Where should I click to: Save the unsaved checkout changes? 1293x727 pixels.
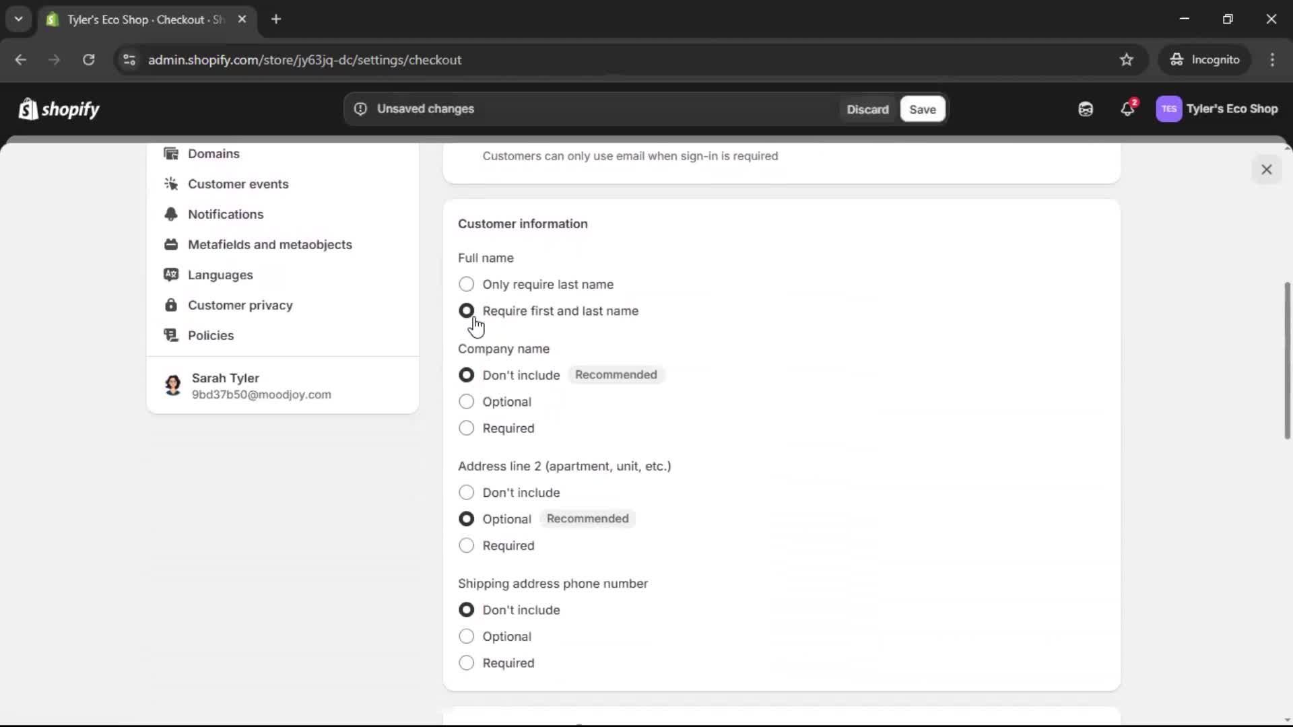(922, 109)
